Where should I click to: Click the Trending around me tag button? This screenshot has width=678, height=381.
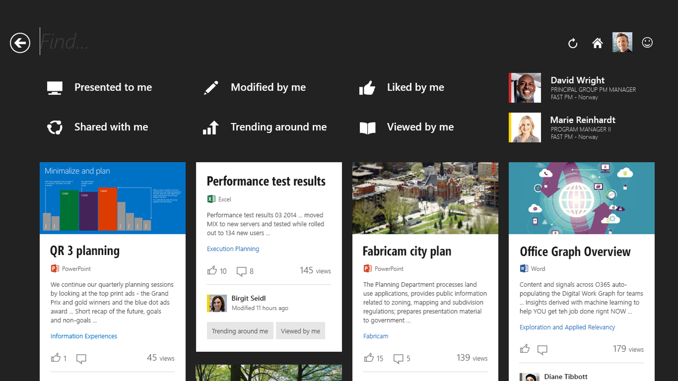[x=240, y=331]
